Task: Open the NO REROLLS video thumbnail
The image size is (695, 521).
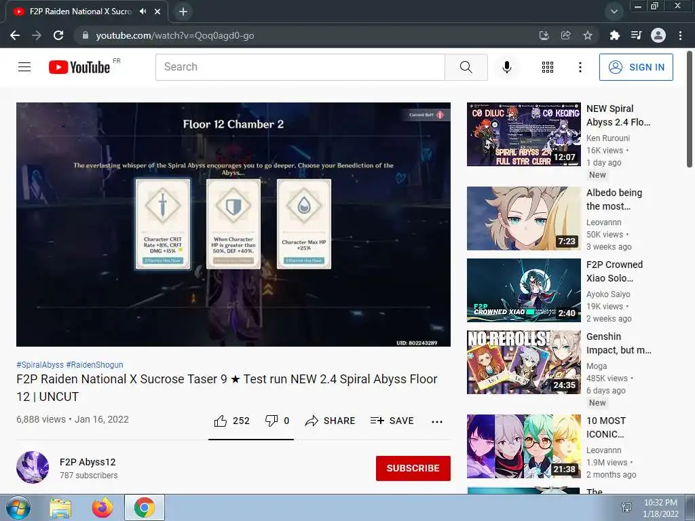Action: pyautogui.click(x=523, y=362)
